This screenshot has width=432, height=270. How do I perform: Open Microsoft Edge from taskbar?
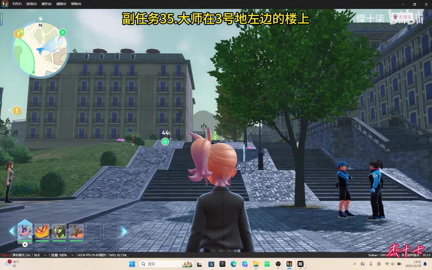233,264
